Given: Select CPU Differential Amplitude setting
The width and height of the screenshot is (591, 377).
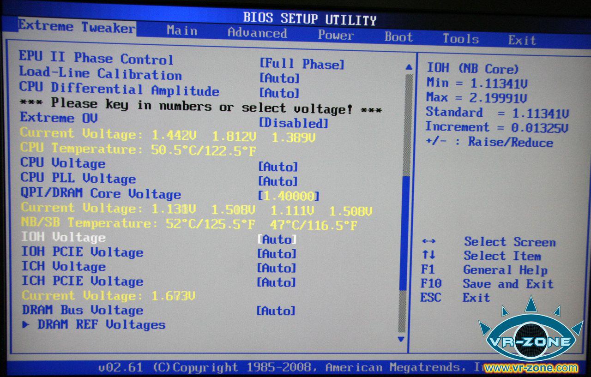Looking at the screenshot, I should pyautogui.click(x=119, y=89).
